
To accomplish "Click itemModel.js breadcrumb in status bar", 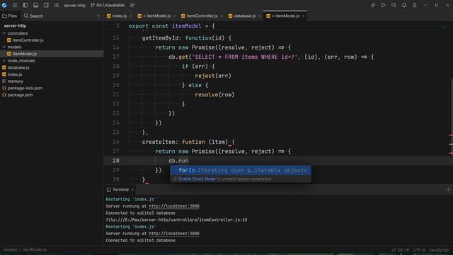I will coord(35,250).
